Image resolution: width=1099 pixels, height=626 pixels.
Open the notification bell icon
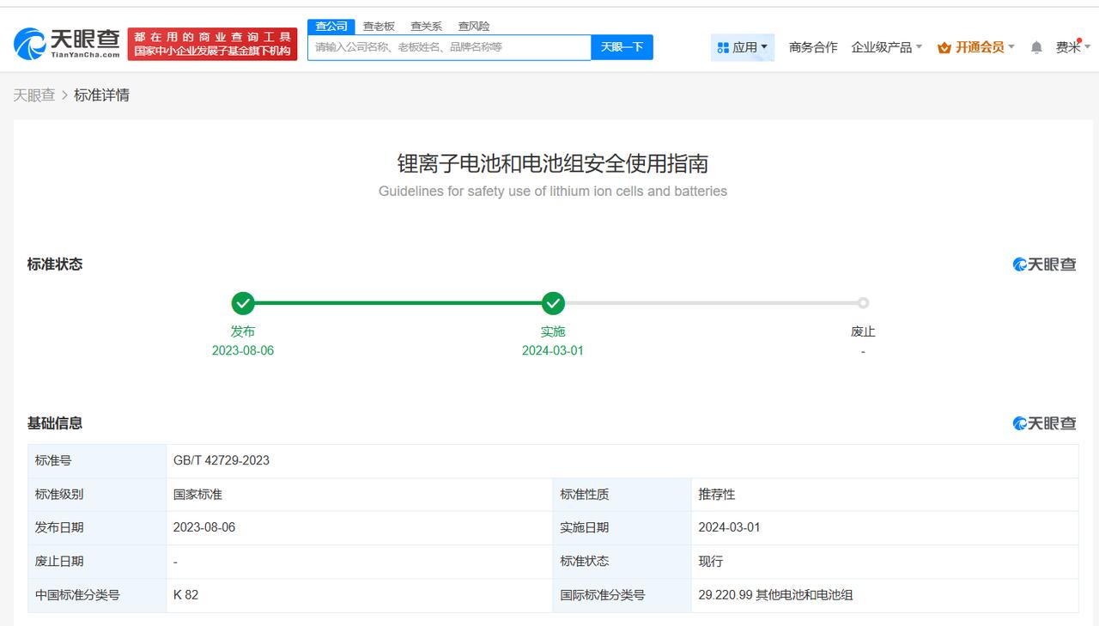[x=1036, y=47]
